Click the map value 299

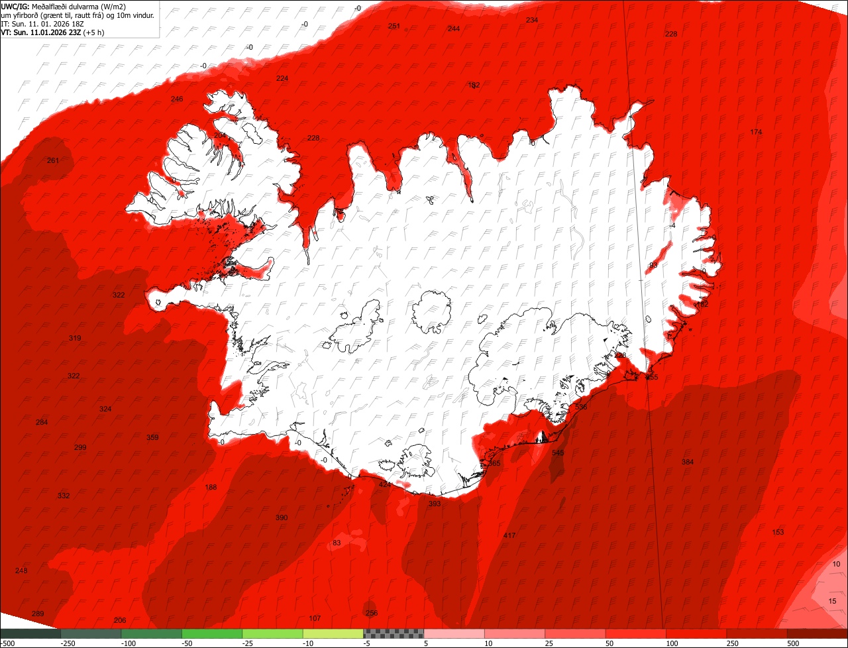[x=80, y=447]
